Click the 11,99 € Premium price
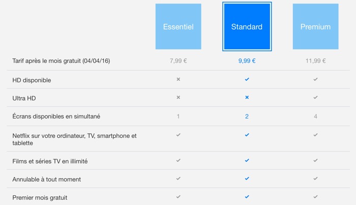This screenshot has width=356, height=205. pos(315,61)
